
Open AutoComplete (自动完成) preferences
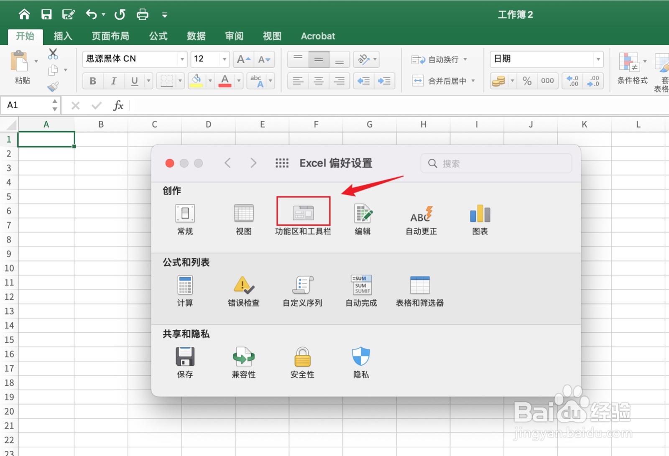361,291
